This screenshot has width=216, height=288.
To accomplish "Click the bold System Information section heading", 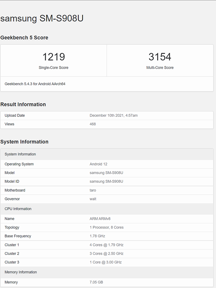I will point(24,142).
